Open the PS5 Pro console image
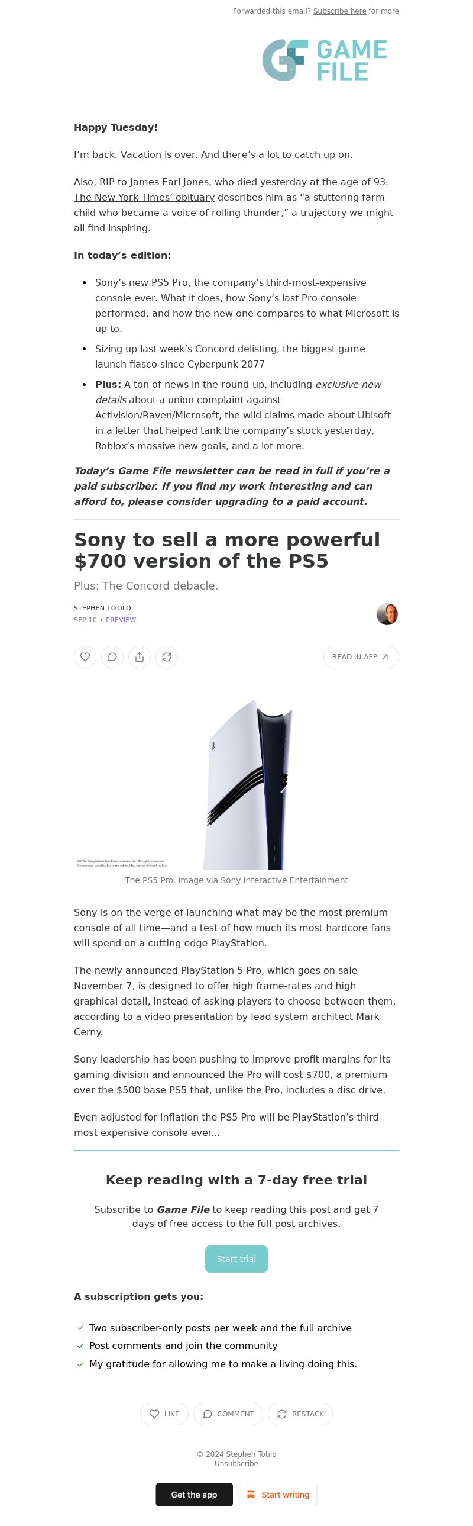Viewport: 473px width, 1526px height. 236,784
